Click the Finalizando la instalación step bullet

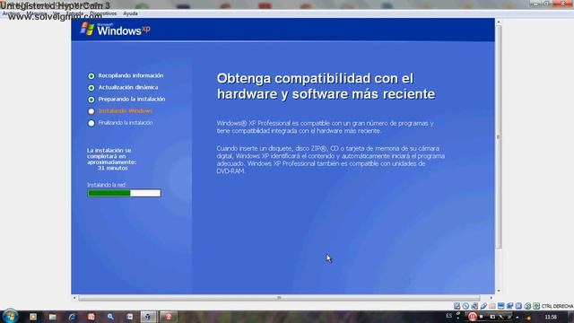pos(91,123)
